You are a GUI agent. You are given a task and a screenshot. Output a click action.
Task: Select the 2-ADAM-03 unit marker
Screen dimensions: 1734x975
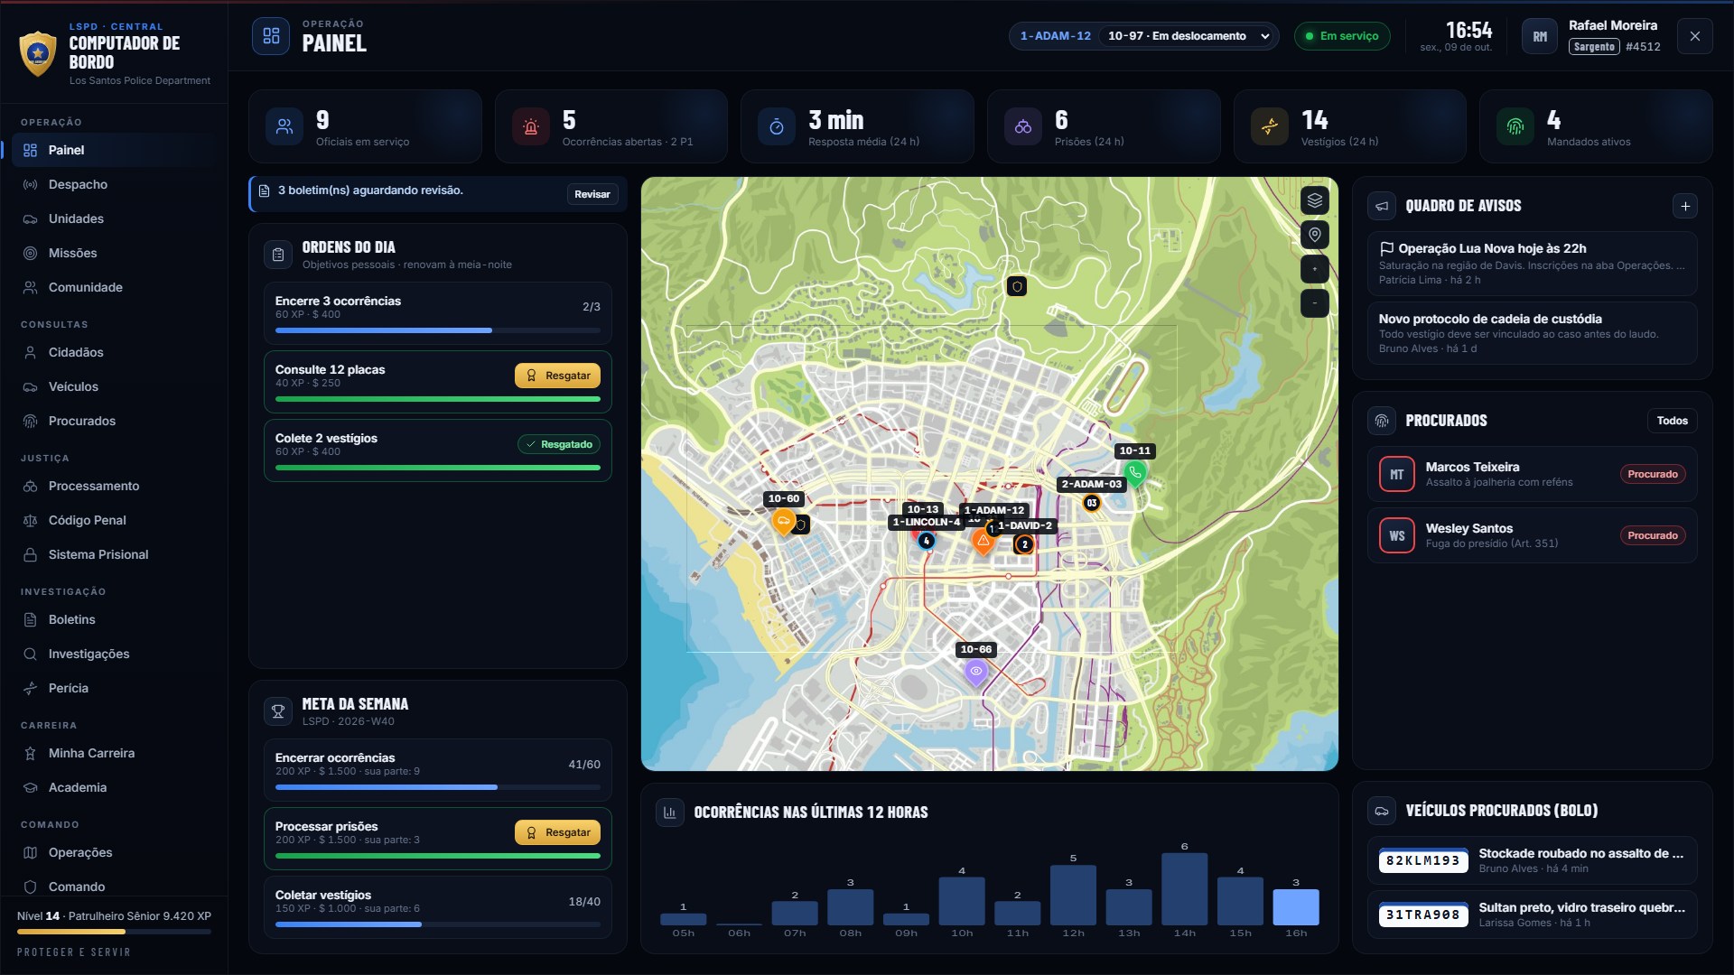click(x=1091, y=503)
